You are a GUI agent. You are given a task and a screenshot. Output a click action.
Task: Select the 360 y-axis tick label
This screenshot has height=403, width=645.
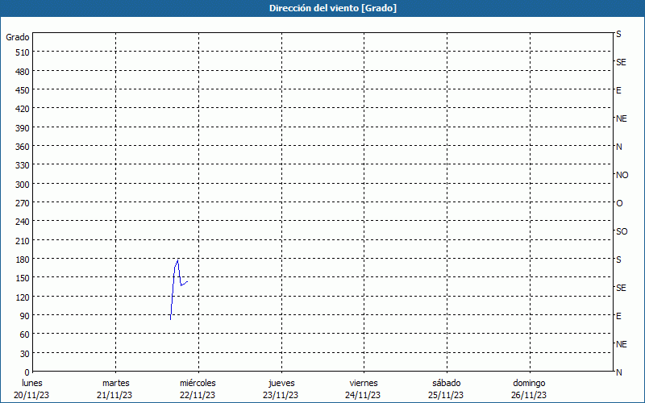tap(23, 147)
